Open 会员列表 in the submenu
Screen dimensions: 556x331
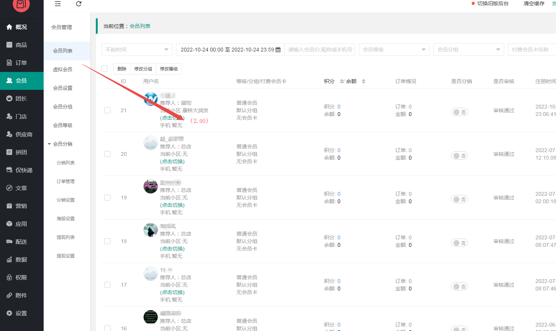tap(63, 51)
